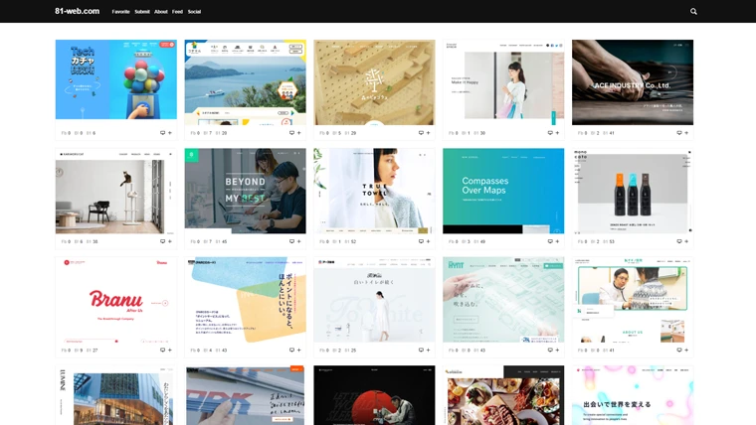Open the cat tower interior thumbnail

116,191
